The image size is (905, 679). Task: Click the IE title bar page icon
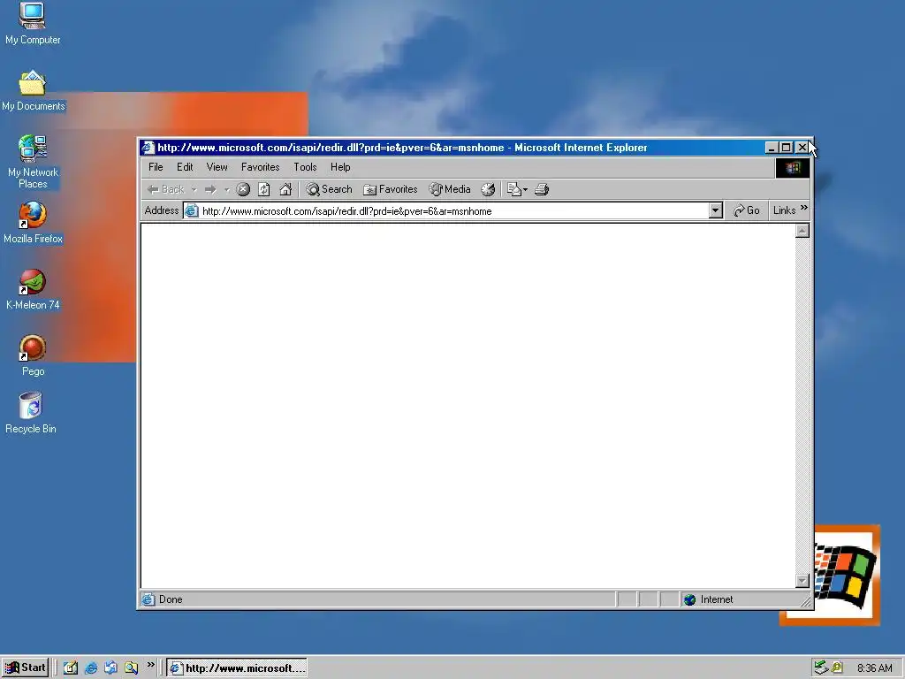(148, 148)
